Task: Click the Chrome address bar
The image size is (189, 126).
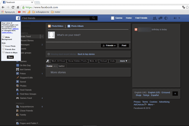Action: [x=101, y=7]
